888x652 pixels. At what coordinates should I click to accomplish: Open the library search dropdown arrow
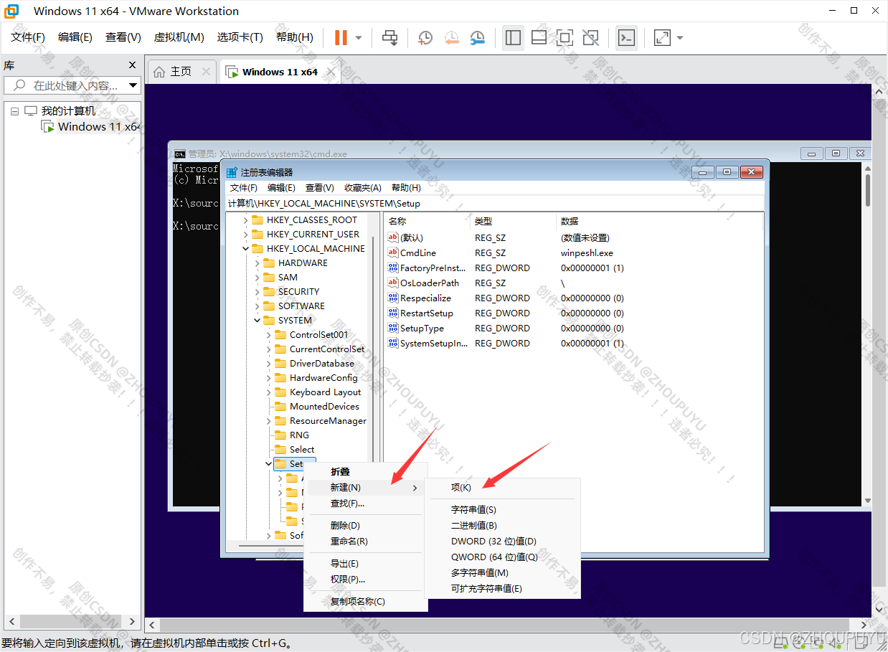tap(133, 85)
